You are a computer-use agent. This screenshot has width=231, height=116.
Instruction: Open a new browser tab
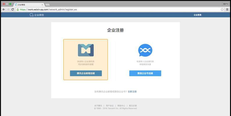coord(47,5)
